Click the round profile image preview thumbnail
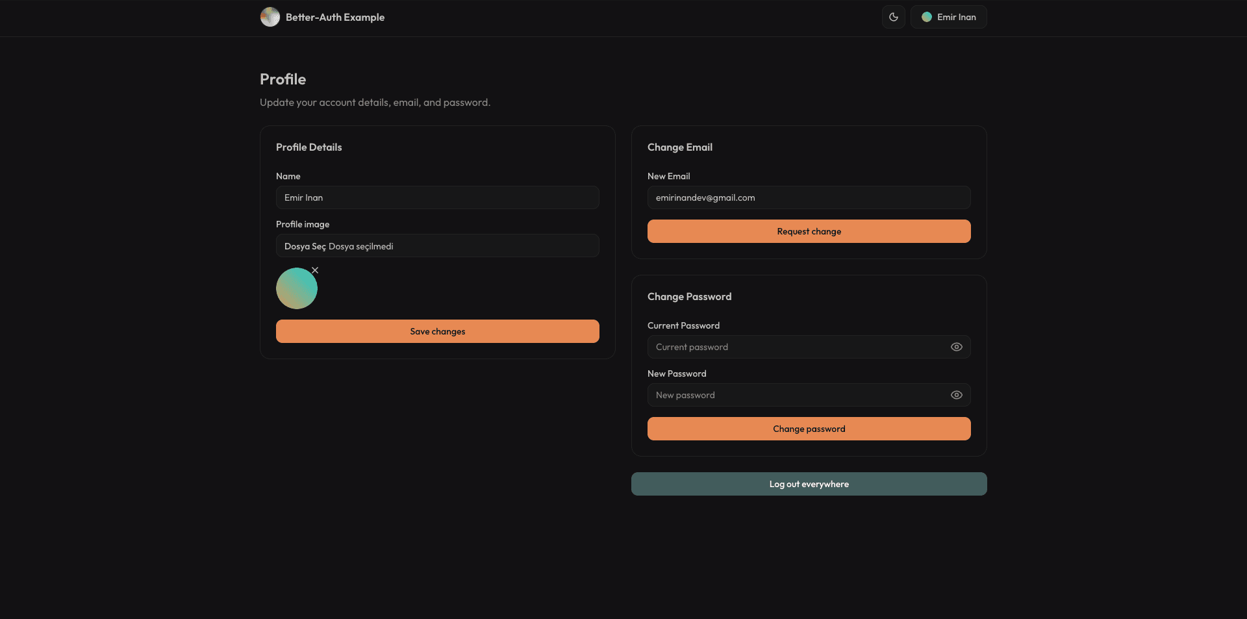Screen dimensions: 1247x619 (297, 288)
